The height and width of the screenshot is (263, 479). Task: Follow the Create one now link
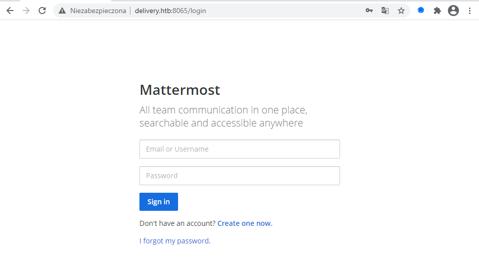(245, 223)
